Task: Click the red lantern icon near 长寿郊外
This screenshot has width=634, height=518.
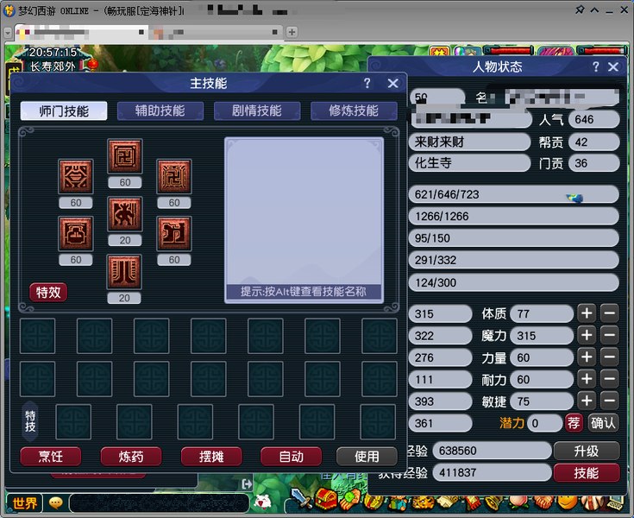Action: (x=92, y=64)
